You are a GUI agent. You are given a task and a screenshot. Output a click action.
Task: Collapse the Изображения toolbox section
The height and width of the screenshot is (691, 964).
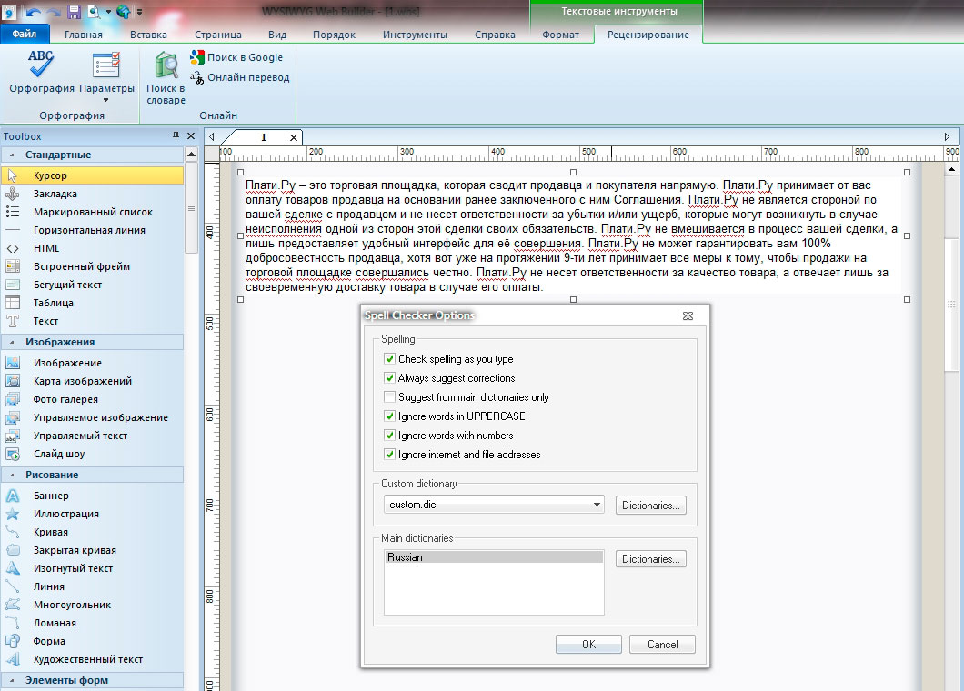[12, 342]
